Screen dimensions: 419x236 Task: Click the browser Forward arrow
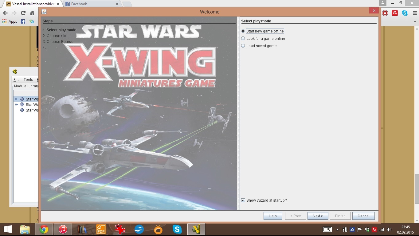14,13
